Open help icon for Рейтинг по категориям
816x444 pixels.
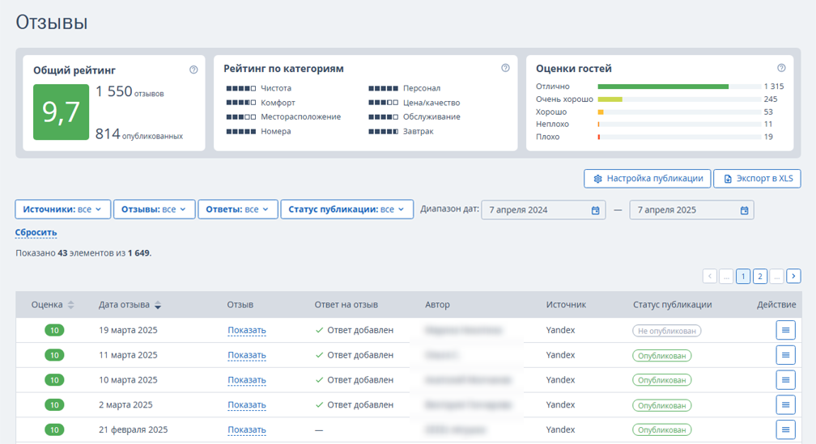click(505, 68)
